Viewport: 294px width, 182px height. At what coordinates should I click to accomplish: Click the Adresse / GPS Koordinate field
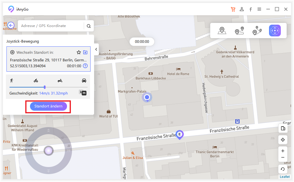(51, 26)
